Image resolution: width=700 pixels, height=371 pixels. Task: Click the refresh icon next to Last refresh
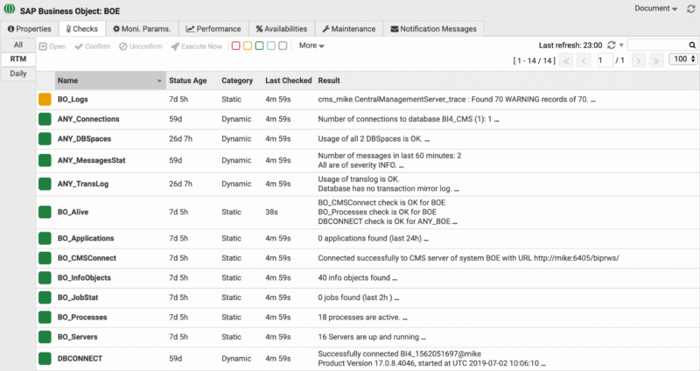(611, 45)
